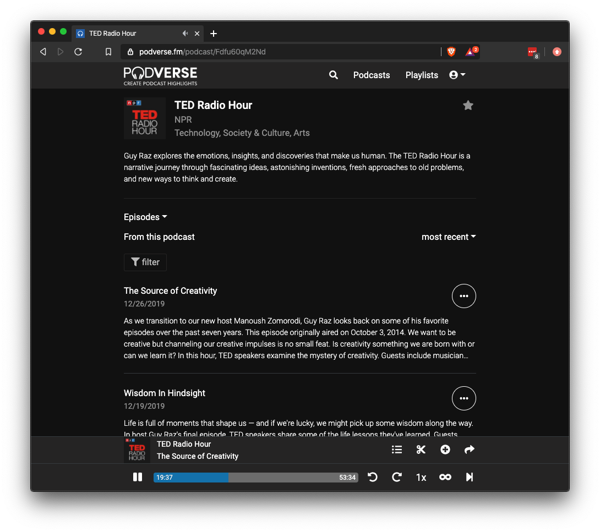The width and height of the screenshot is (600, 532).
Task: Enable continuous play with the infinity icon
Action: [x=445, y=478]
